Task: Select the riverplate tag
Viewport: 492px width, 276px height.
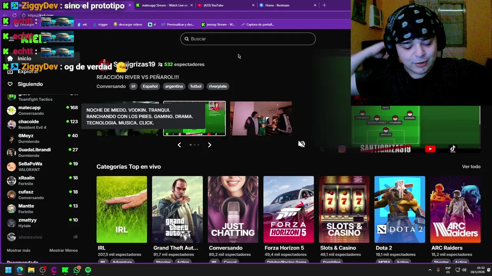Action: pyautogui.click(x=218, y=86)
